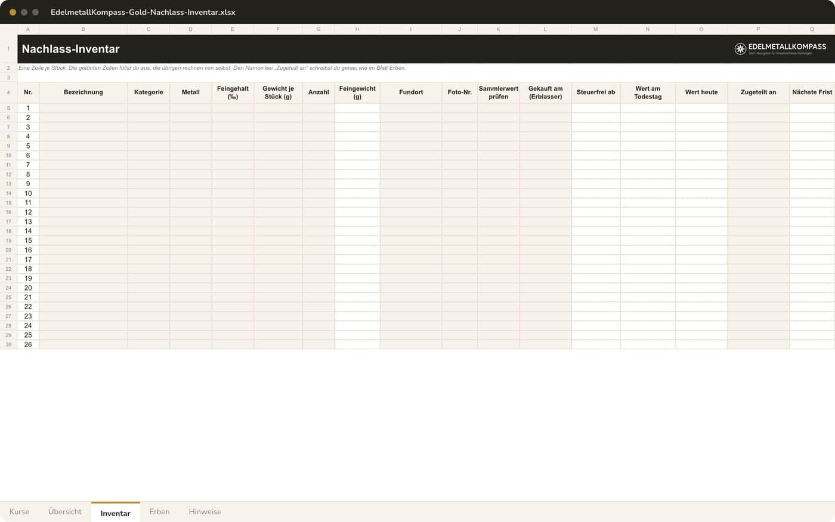Select the Metall cell in row Nr. 5
The height and width of the screenshot is (522, 835).
click(191, 146)
